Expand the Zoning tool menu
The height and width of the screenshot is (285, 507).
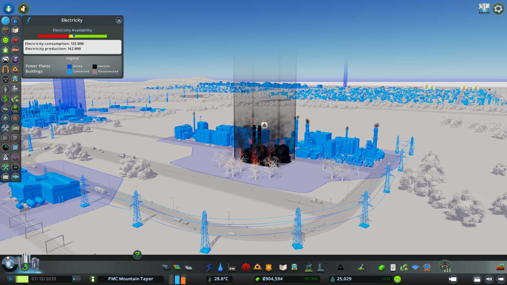pos(177,268)
